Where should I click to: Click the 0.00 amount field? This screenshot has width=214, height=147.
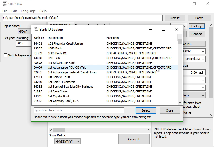coord(194,73)
